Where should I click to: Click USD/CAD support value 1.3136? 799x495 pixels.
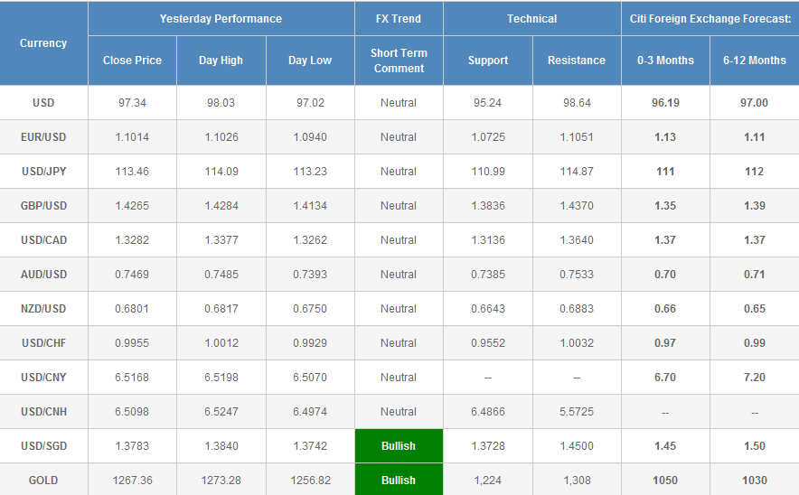pos(488,240)
